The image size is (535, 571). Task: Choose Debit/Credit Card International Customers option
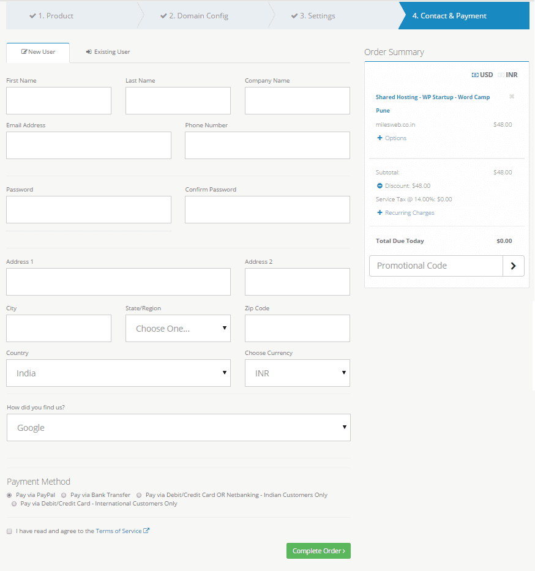[14, 504]
